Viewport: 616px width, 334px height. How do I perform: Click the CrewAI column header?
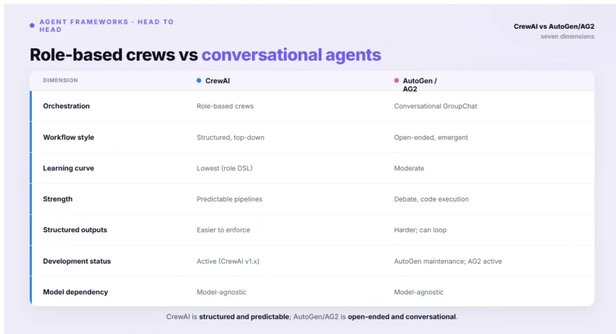pyautogui.click(x=217, y=81)
